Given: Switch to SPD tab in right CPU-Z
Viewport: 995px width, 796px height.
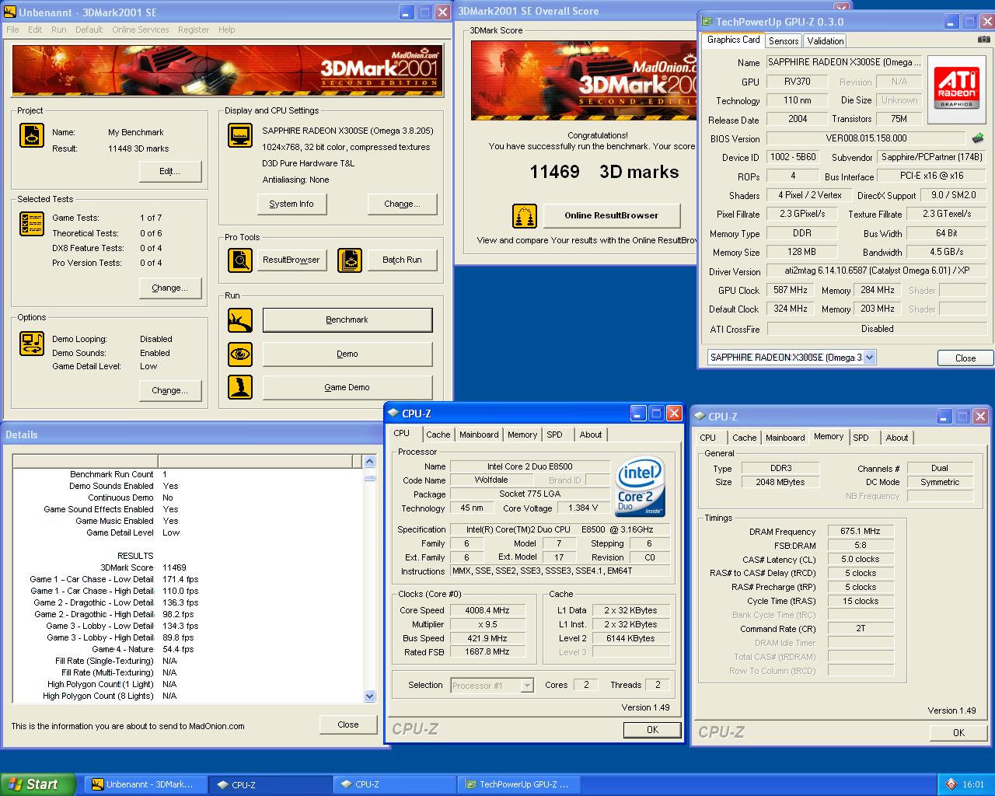Looking at the screenshot, I should click(861, 438).
